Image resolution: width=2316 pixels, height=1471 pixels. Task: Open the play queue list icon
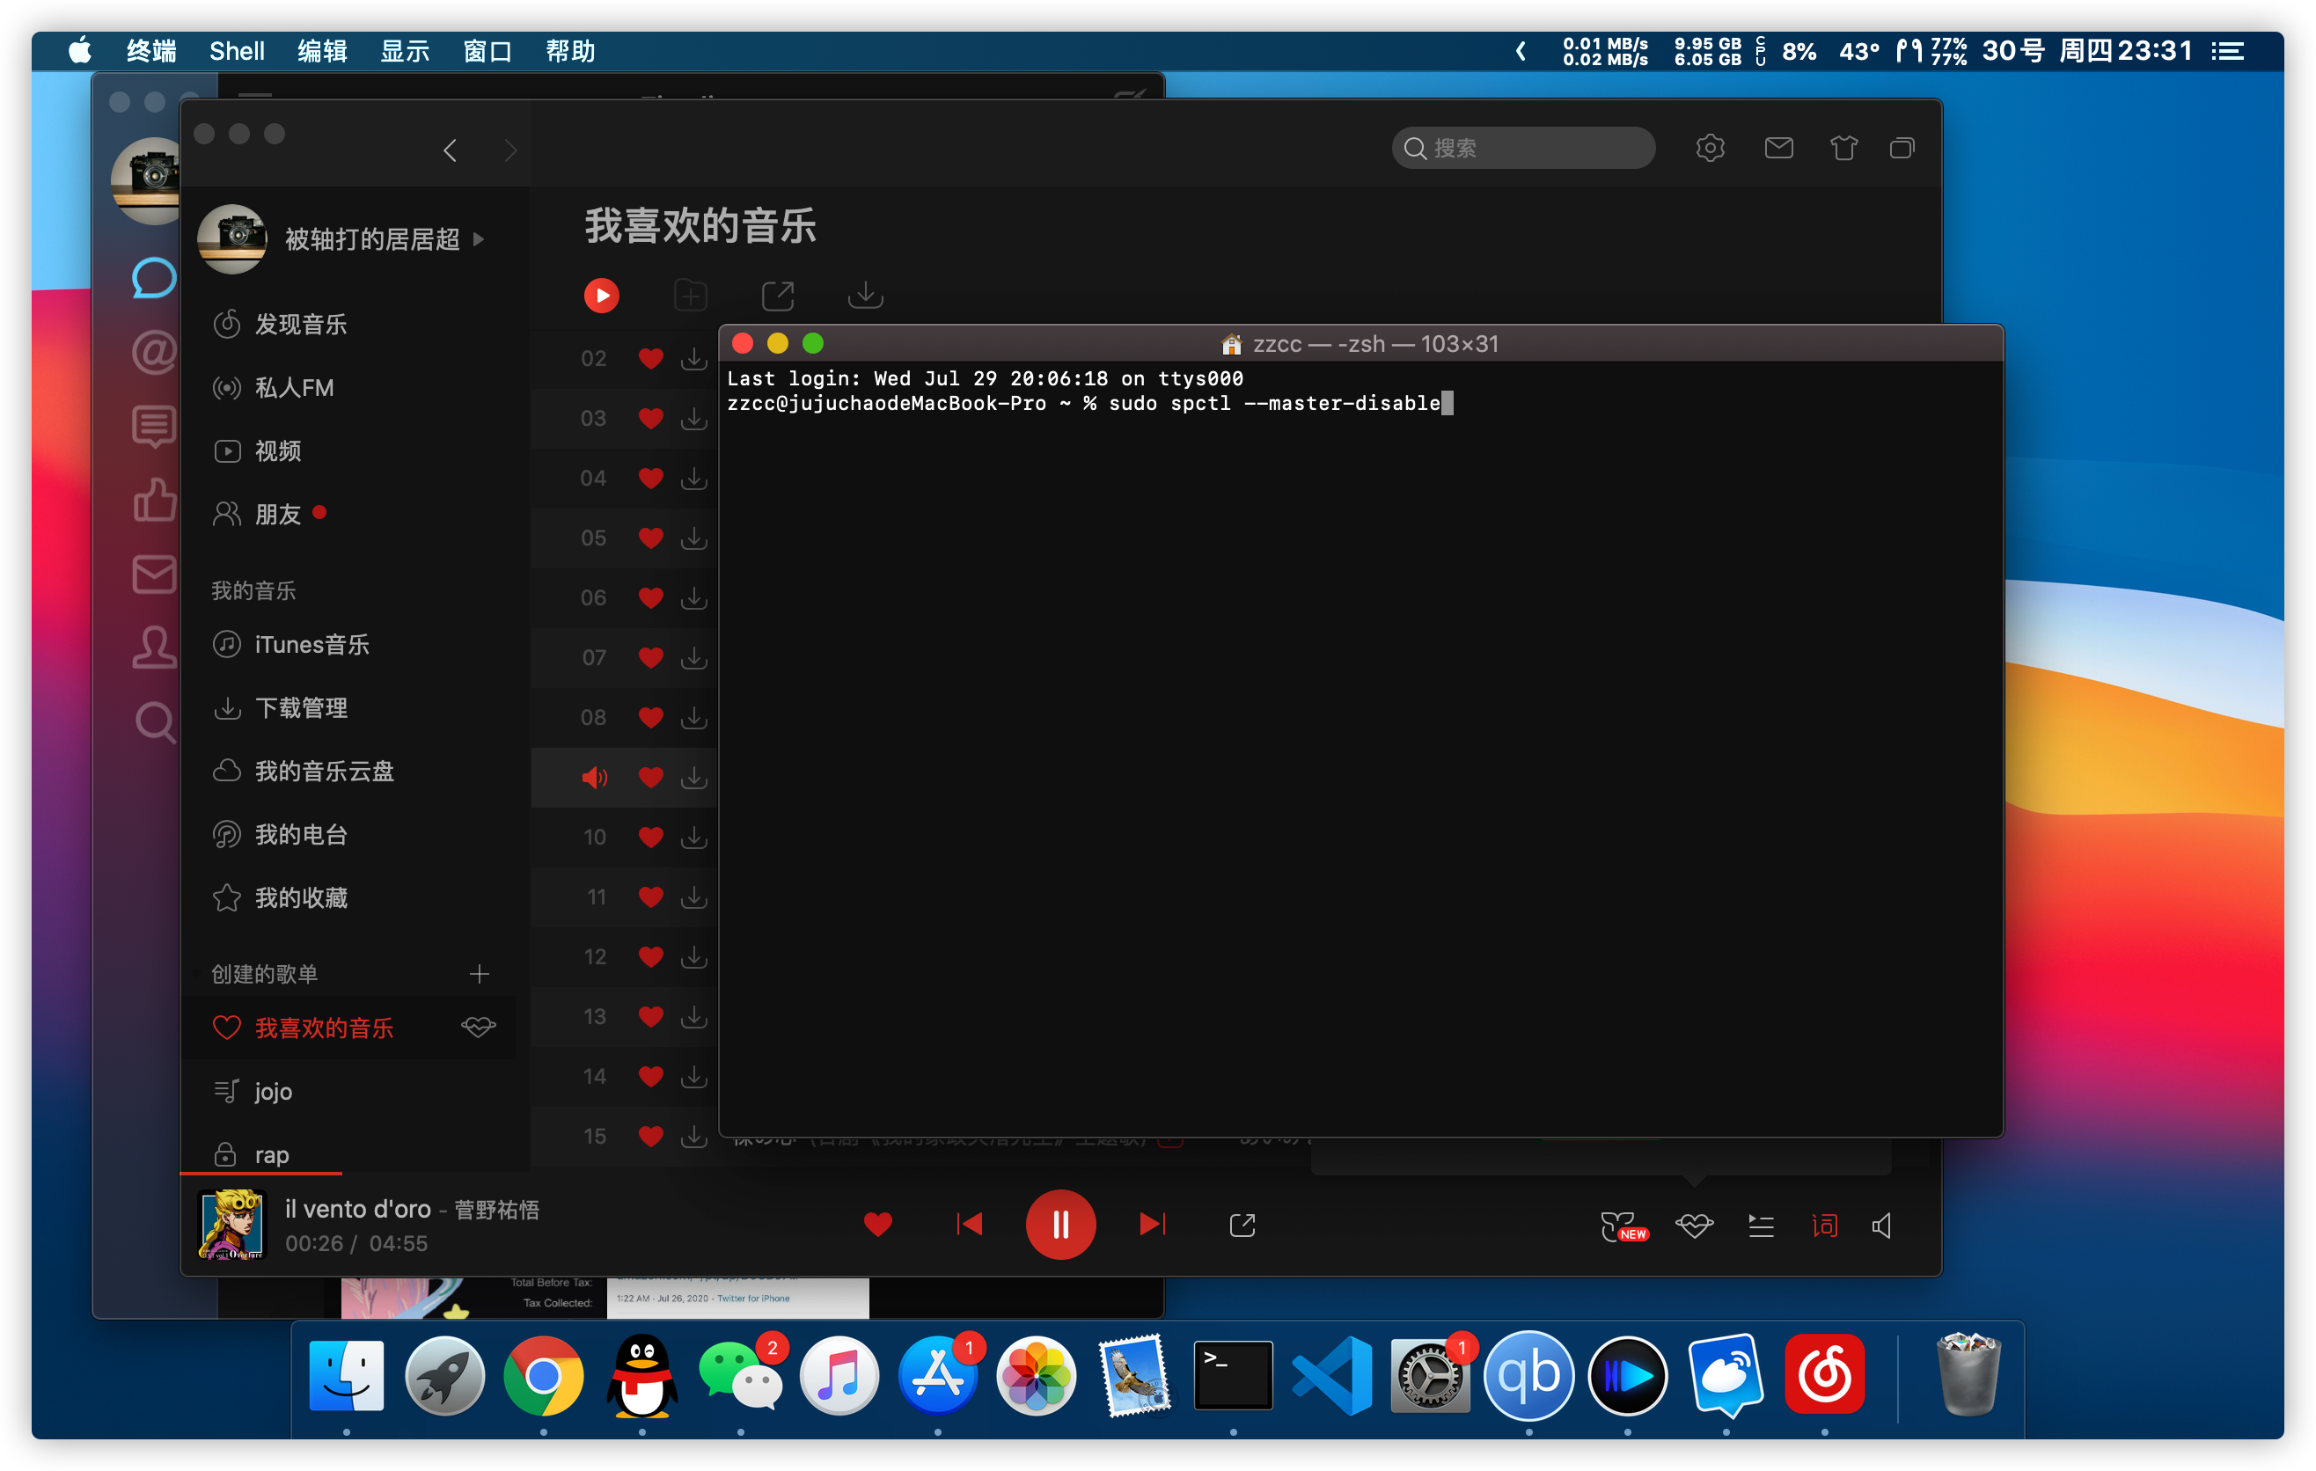1761,1226
